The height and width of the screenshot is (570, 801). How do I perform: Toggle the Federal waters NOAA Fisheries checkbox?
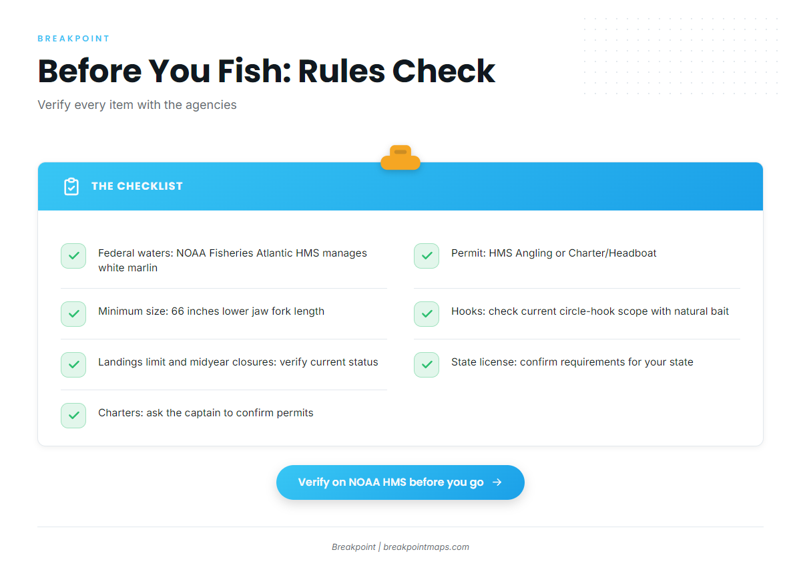point(73,256)
